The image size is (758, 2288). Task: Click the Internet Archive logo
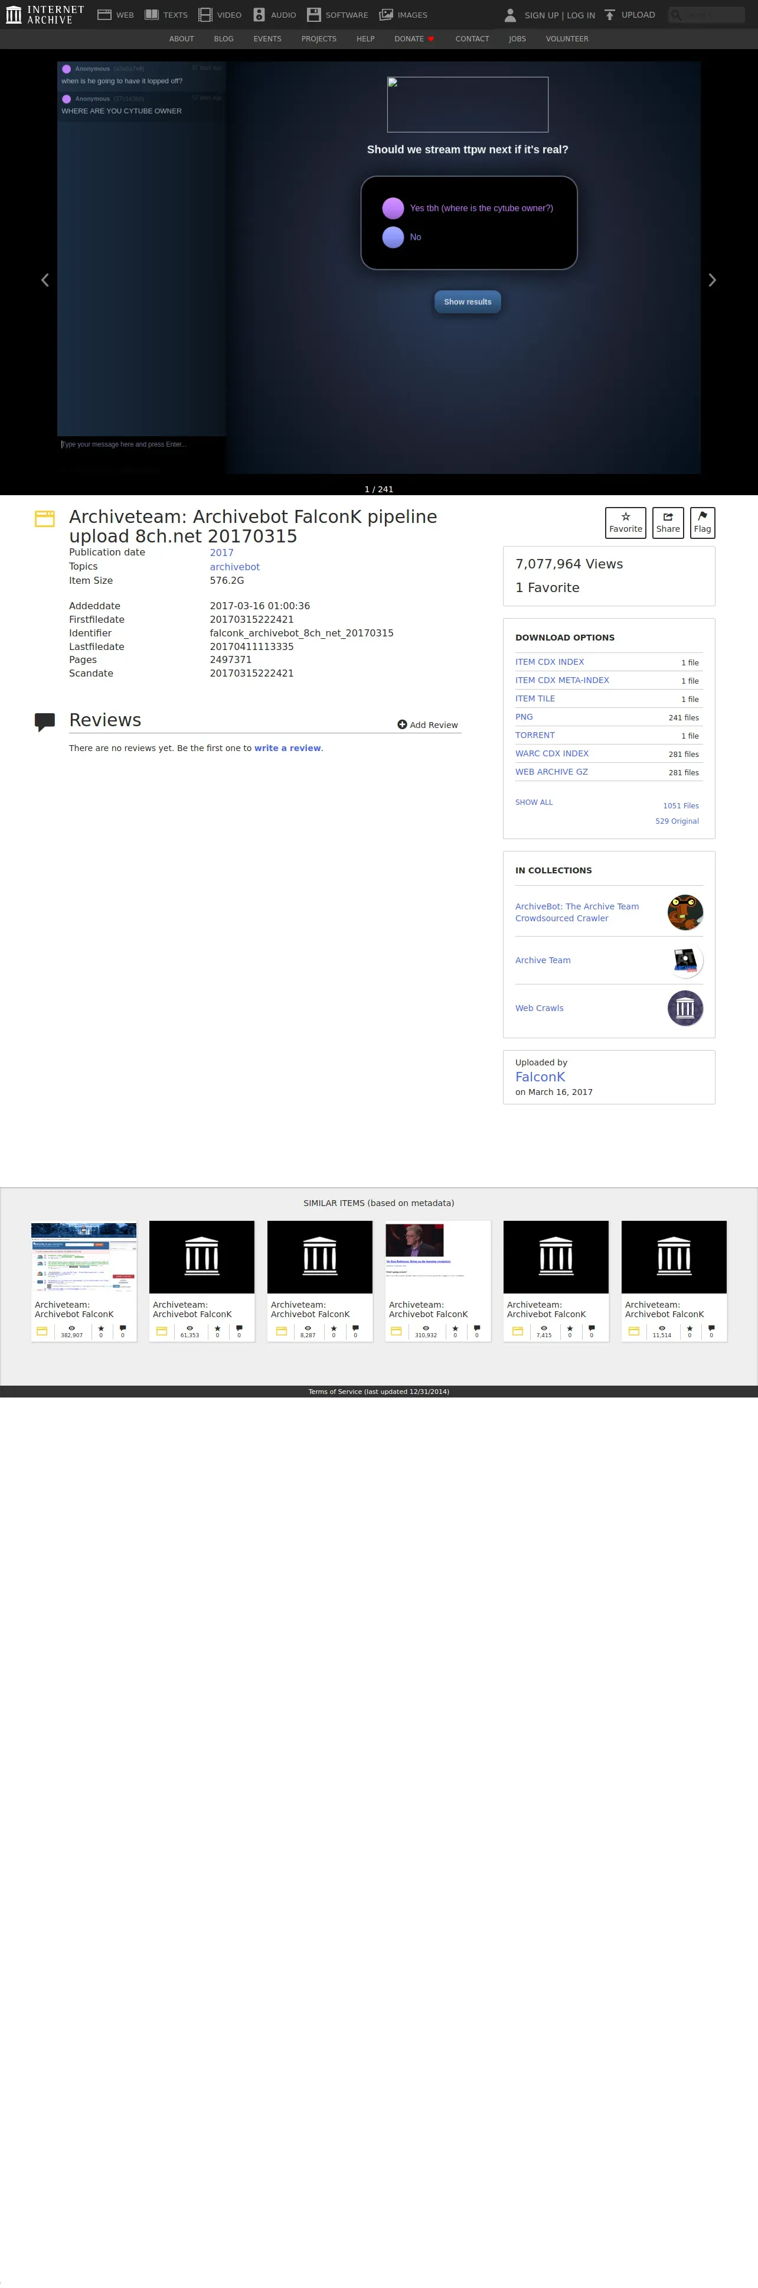(44, 14)
